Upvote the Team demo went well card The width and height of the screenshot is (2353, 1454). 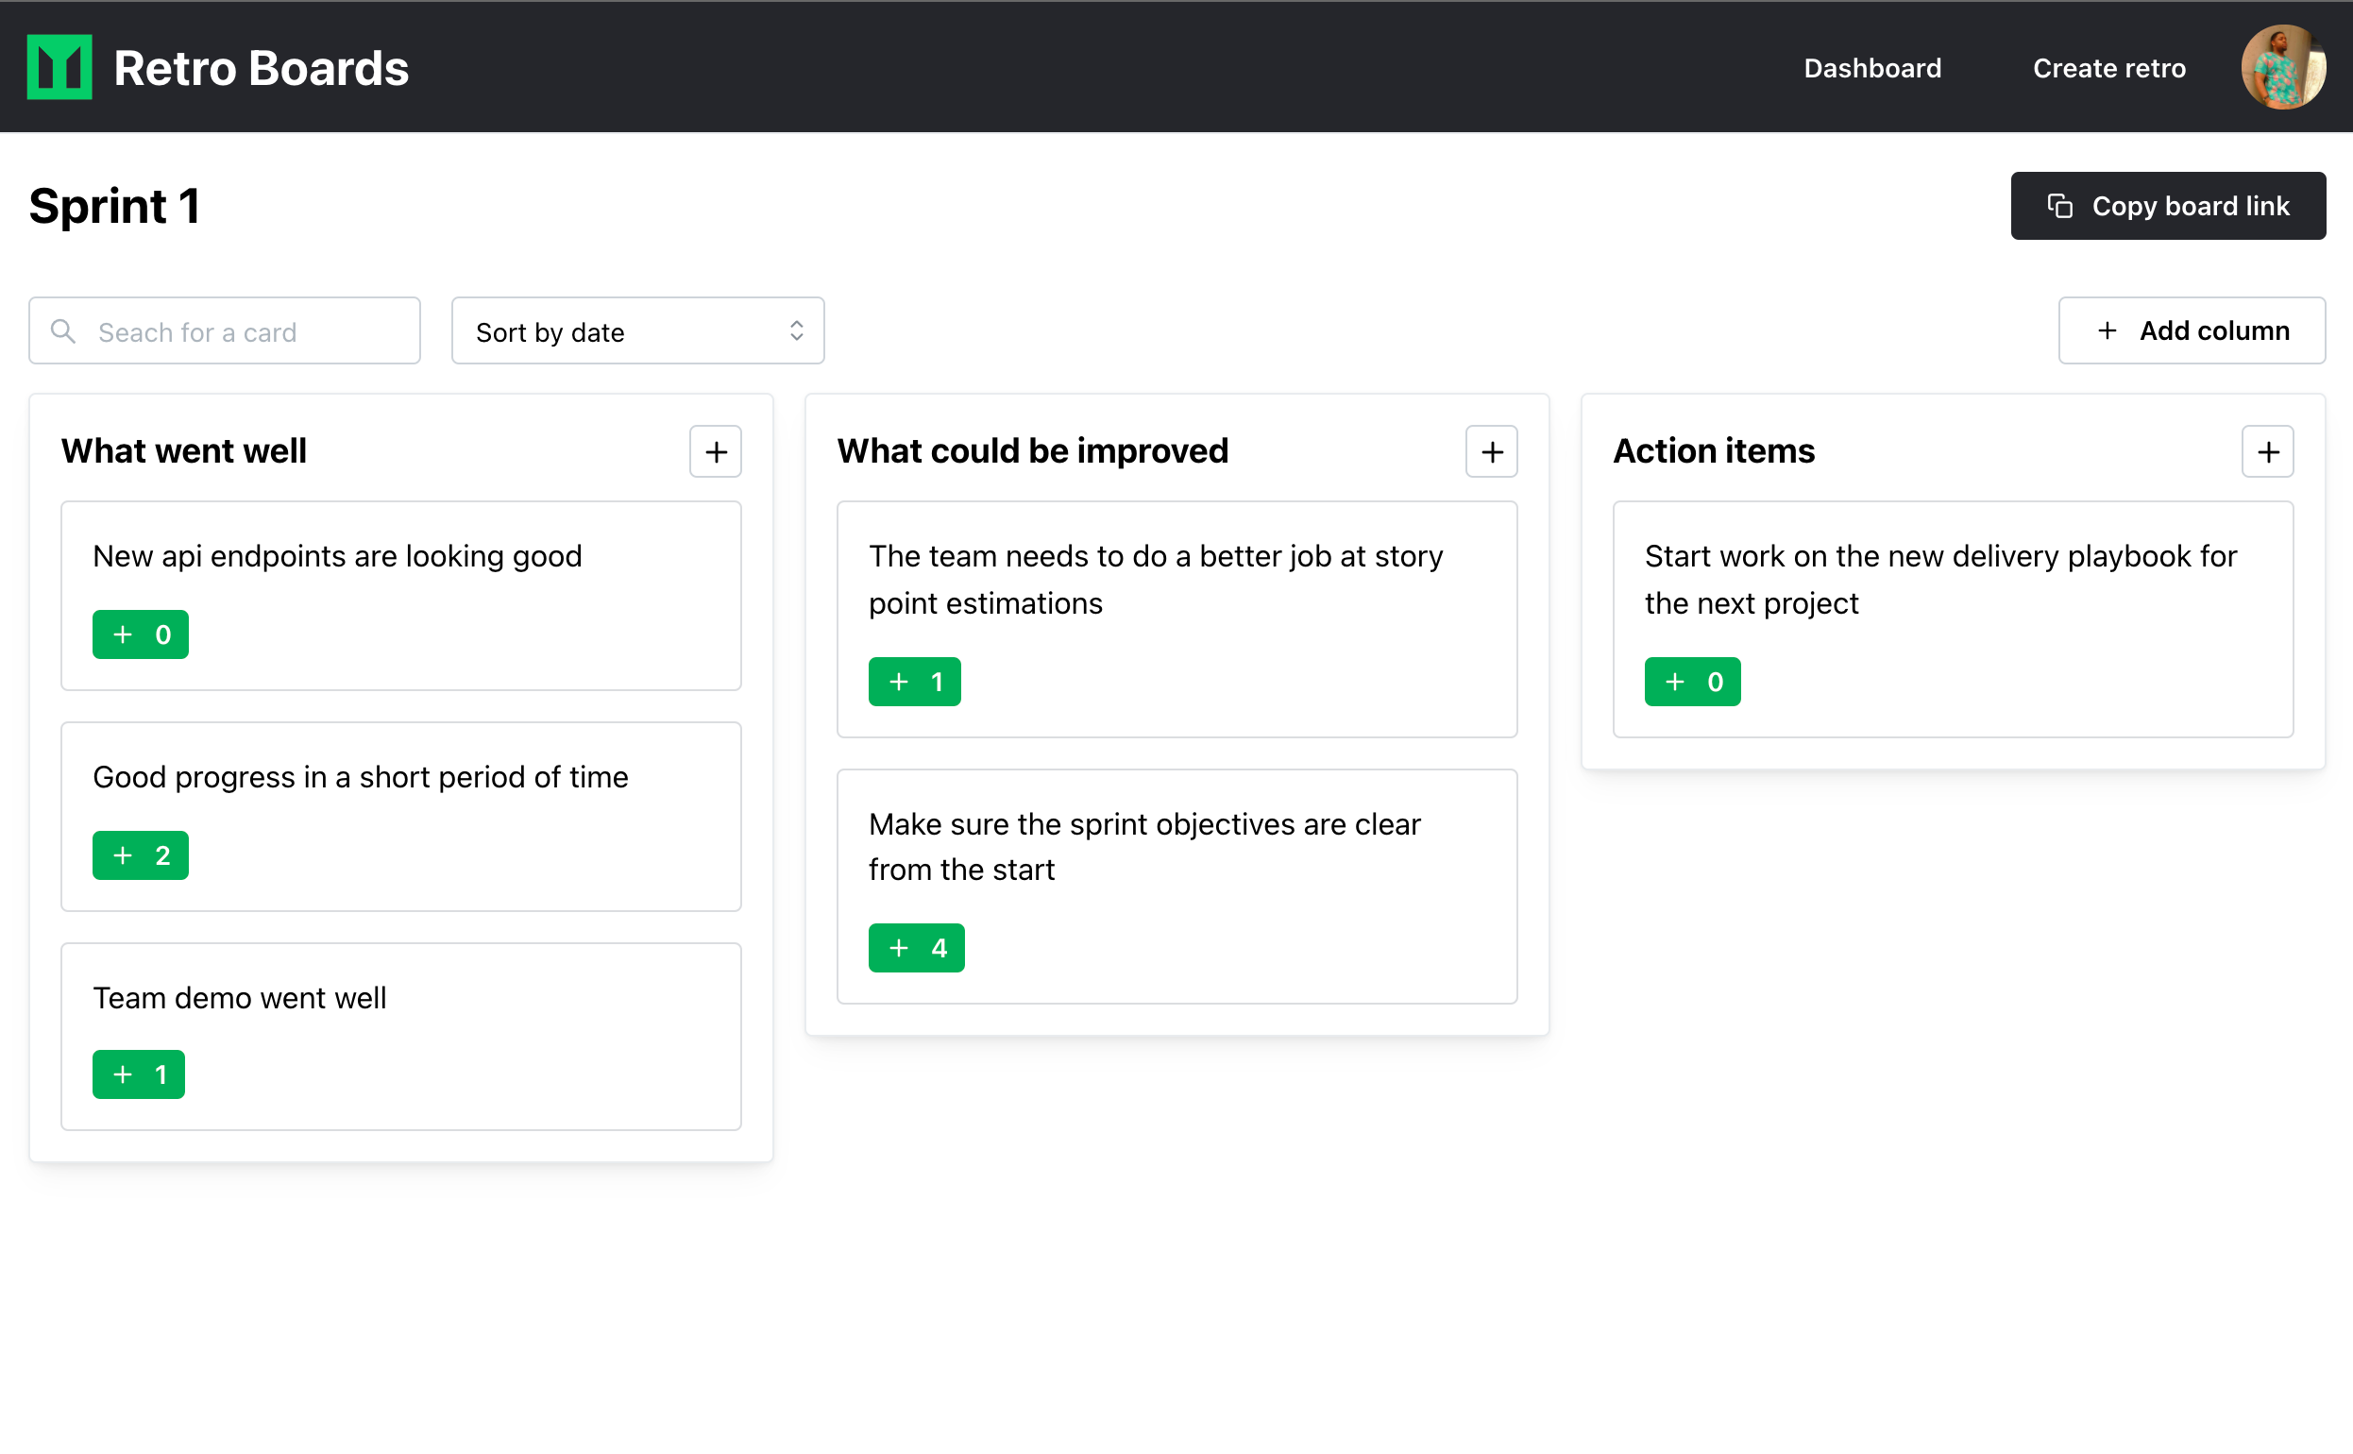tap(139, 1074)
